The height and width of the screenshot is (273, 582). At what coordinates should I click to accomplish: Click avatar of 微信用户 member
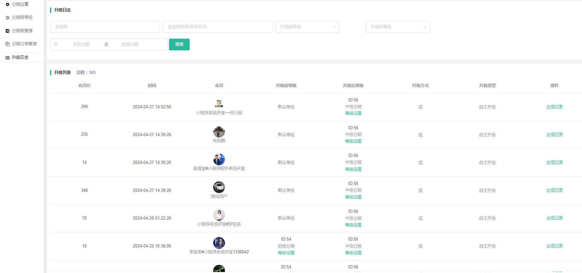pyautogui.click(x=219, y=187)
